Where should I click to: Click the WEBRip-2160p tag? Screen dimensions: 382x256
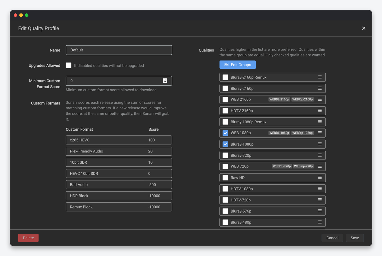[x=302, y=99]
